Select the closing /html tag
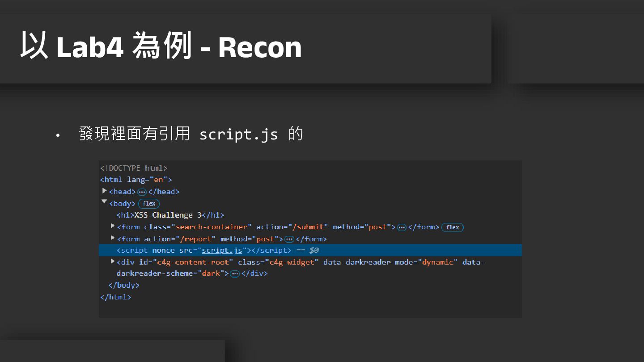Screen dimensions: 644x362 (x=116, y=297)
